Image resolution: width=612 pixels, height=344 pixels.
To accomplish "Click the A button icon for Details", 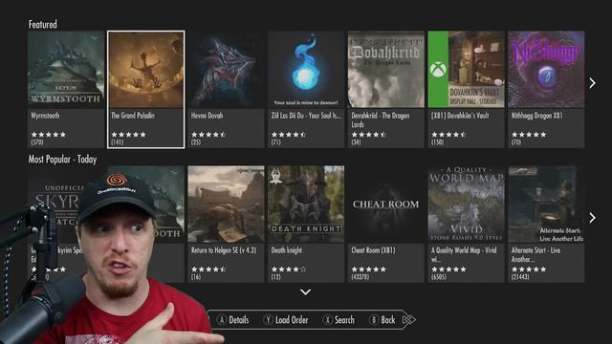I will click(x=222, y=320).
